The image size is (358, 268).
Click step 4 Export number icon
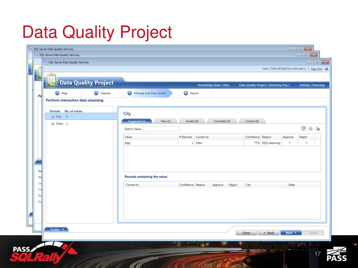pyautogui.click(x=186, y=93)
